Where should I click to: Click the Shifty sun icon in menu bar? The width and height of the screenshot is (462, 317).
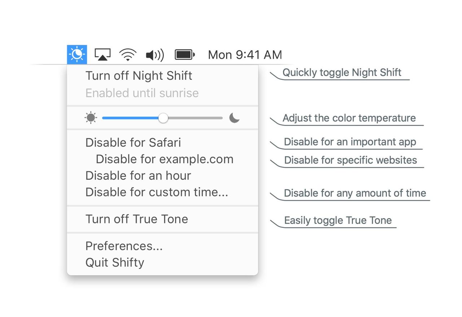(77, 54)
